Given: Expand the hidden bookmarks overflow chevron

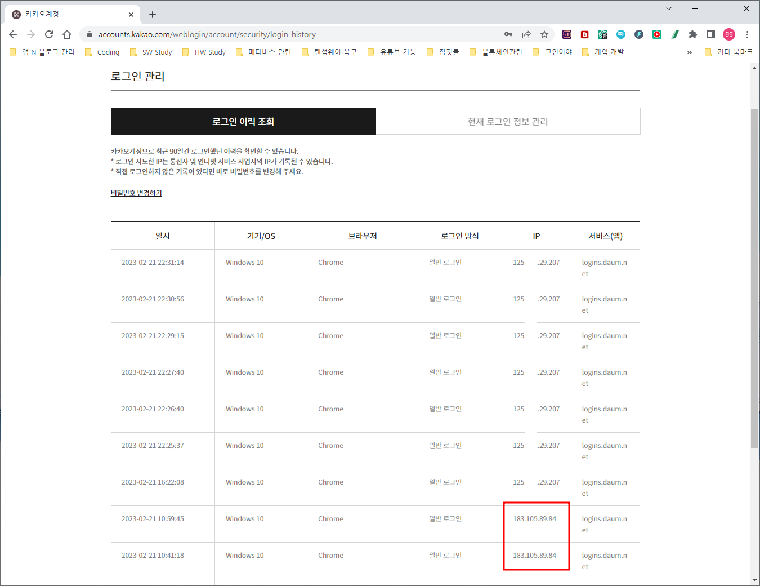Looking at the screenshot, I should pos(690,52).
